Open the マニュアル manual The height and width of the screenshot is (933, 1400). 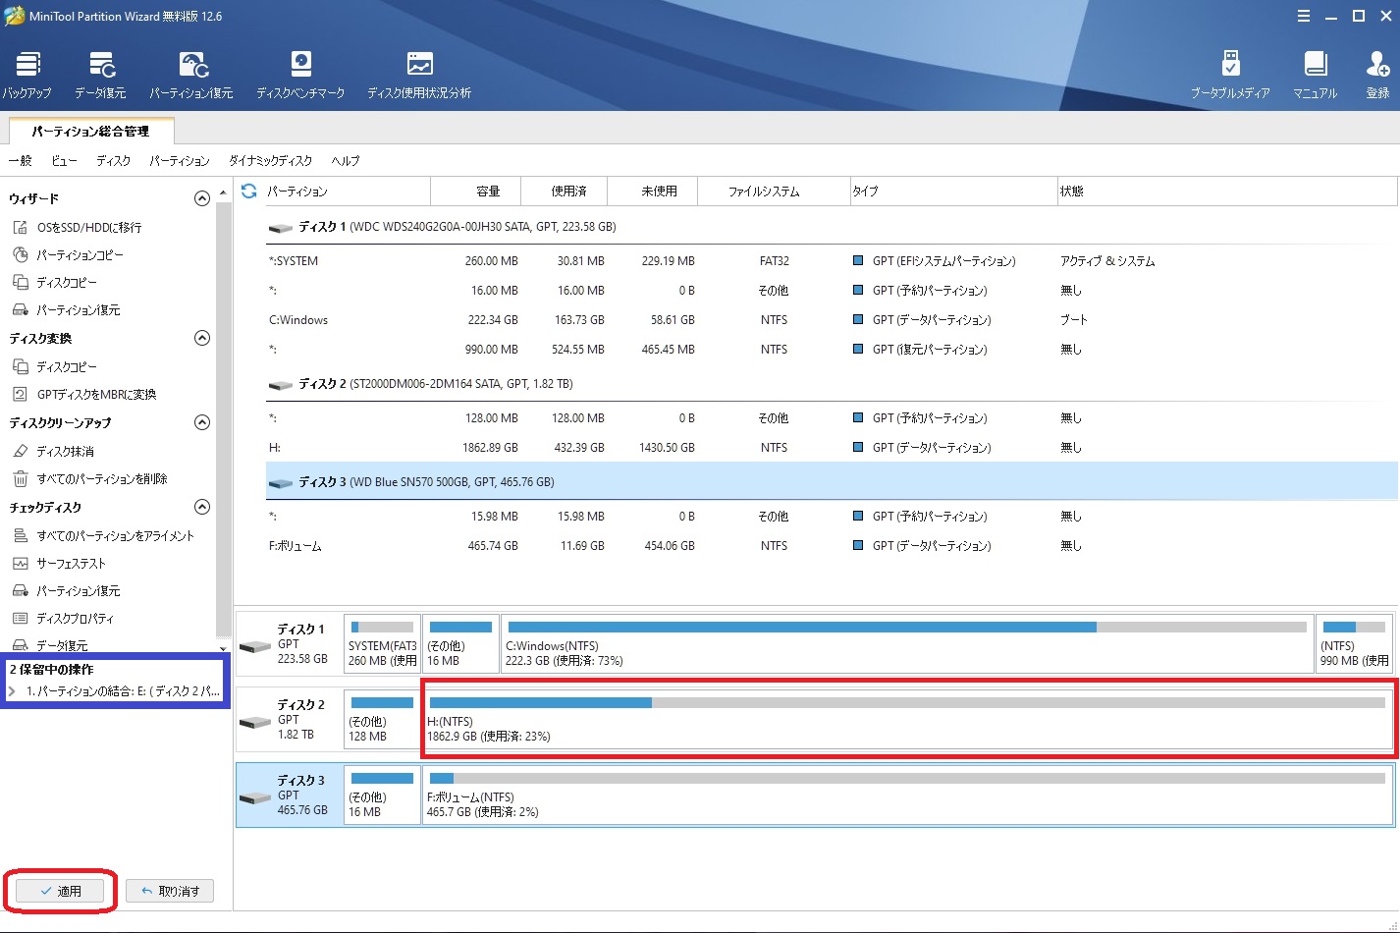[x=1315, y=76]
